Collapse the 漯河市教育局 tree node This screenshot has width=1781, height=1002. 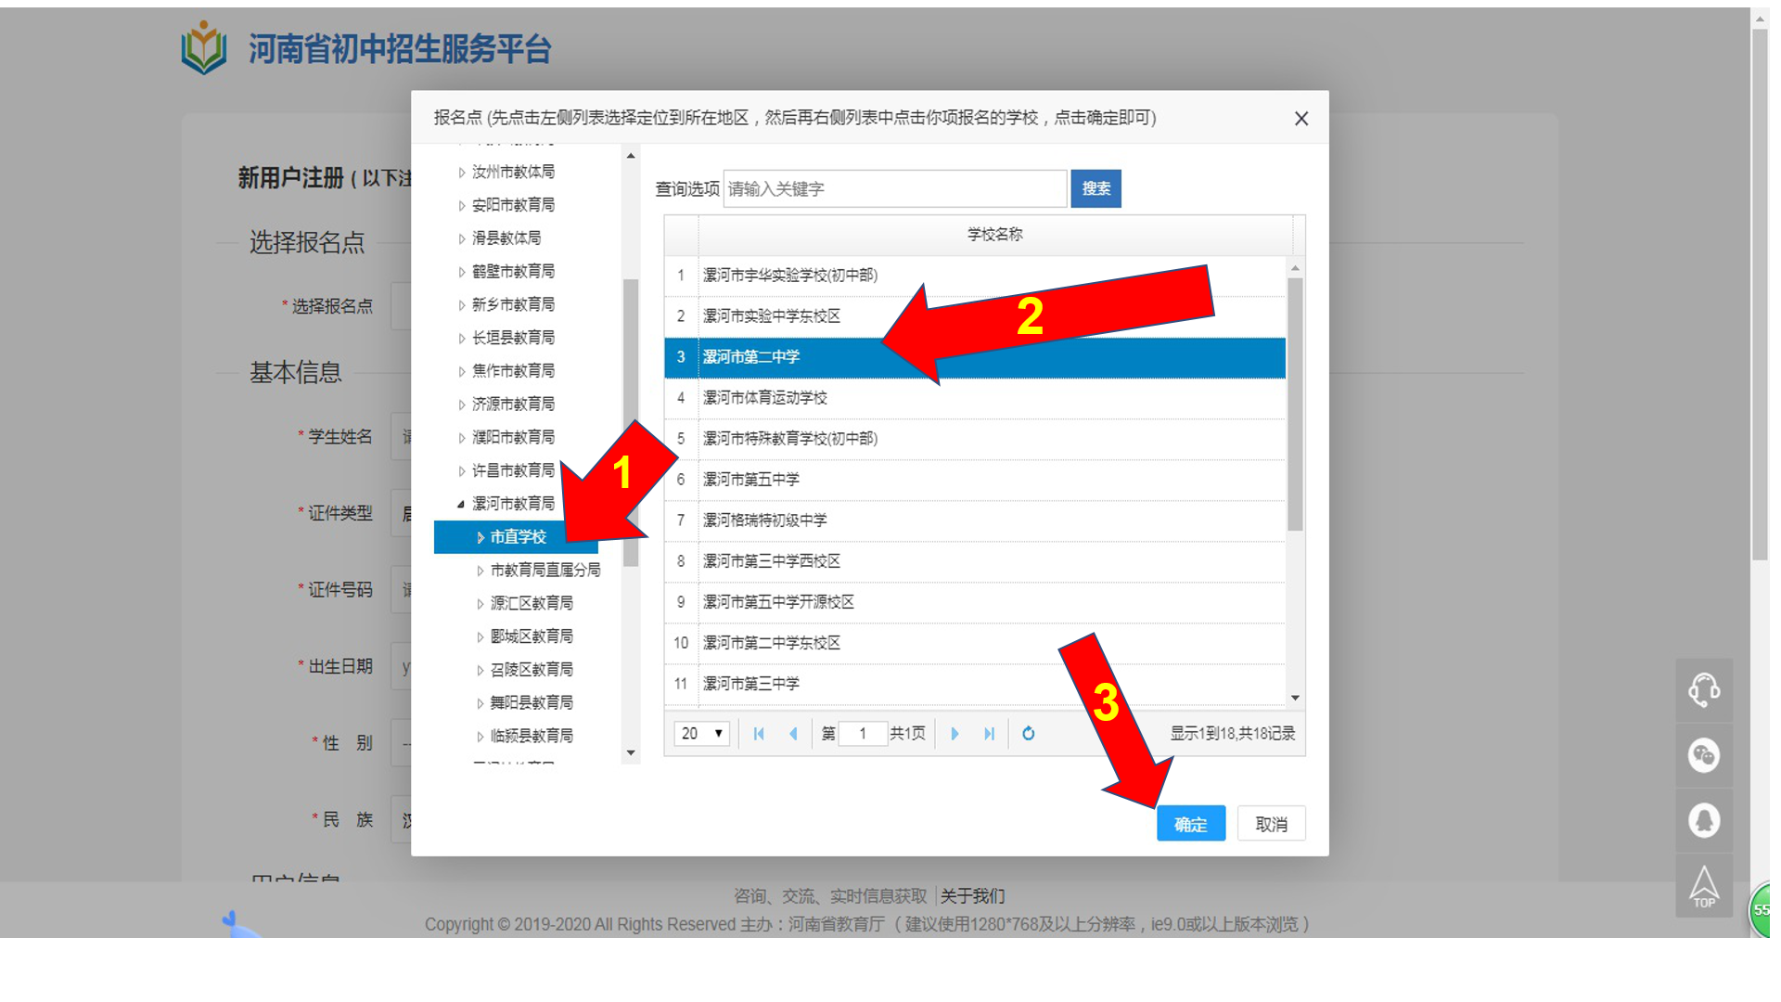pyautogui.click(x=461, y=504)
